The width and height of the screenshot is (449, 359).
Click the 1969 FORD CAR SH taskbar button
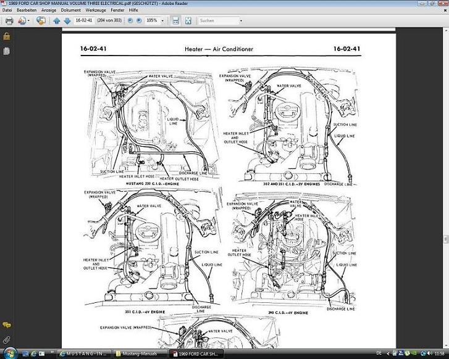(x=196, y=354)
